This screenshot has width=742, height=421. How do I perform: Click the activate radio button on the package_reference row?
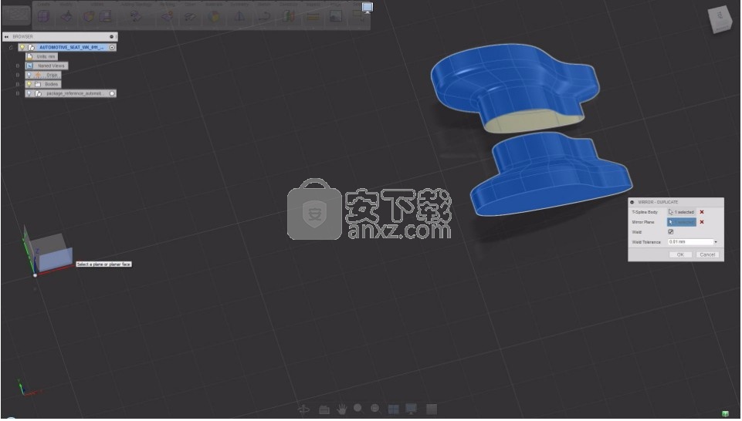coord(112,93)
